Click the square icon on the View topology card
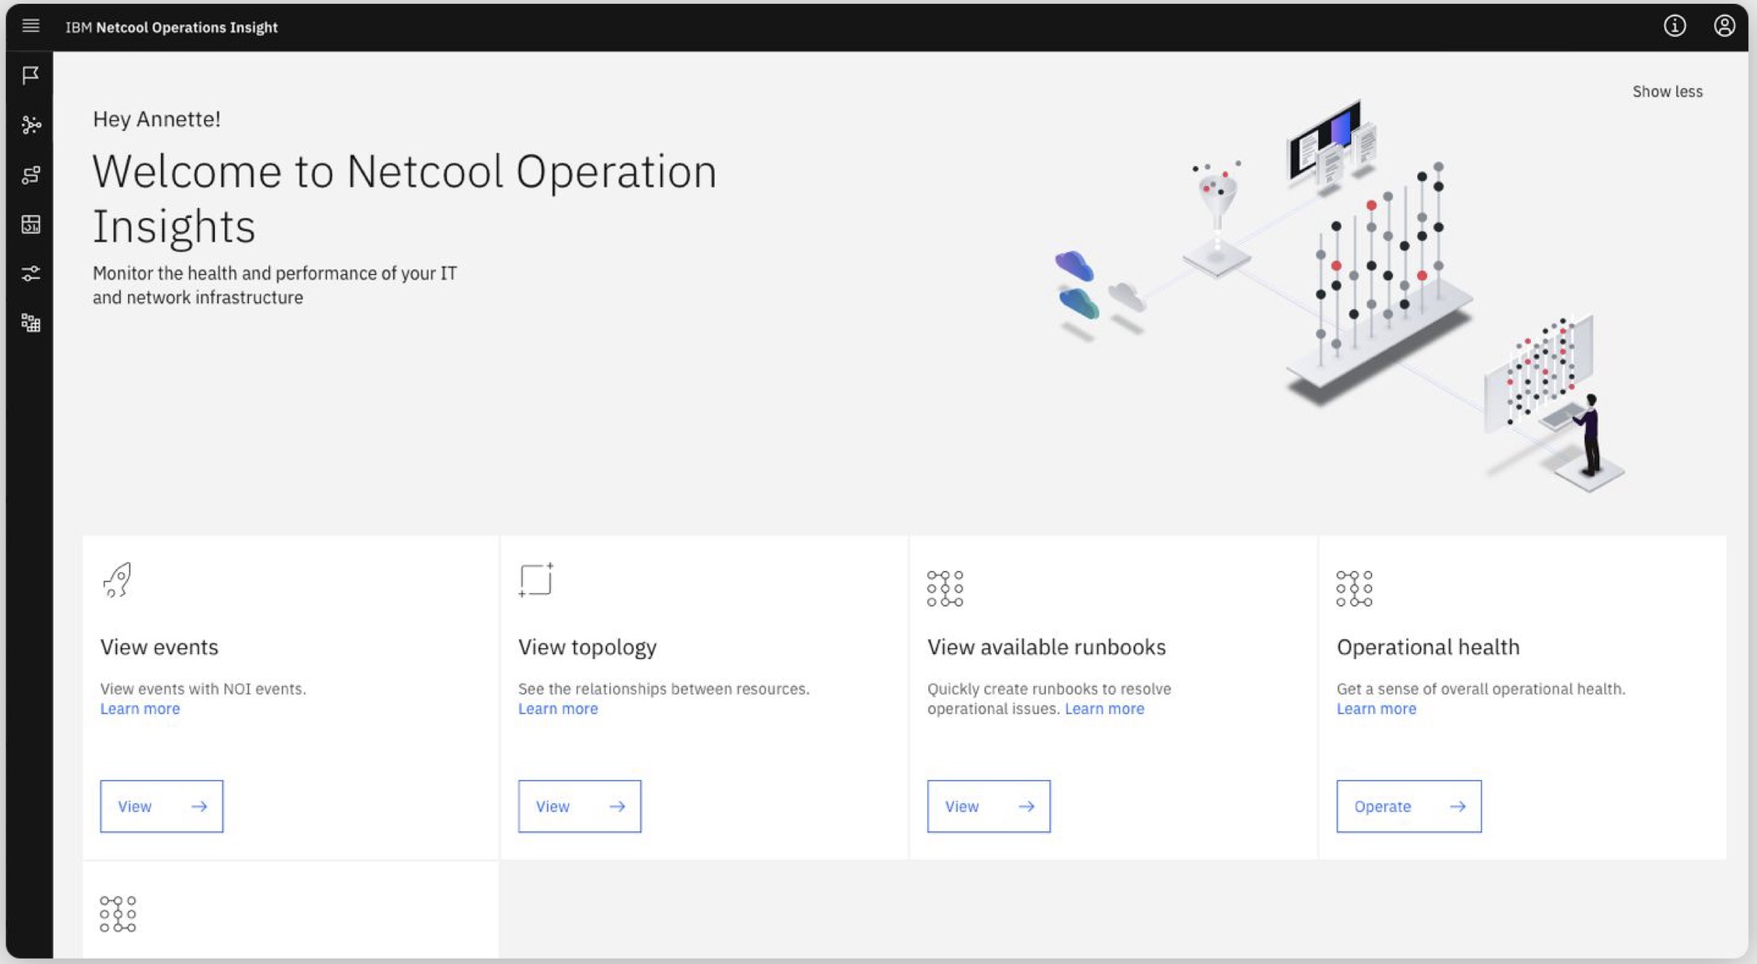 [536, 580]
